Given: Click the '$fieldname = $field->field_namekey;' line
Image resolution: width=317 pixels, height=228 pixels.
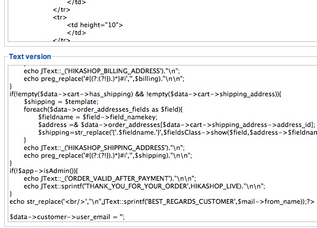Looking at the screenshot, I should point(98,117).
